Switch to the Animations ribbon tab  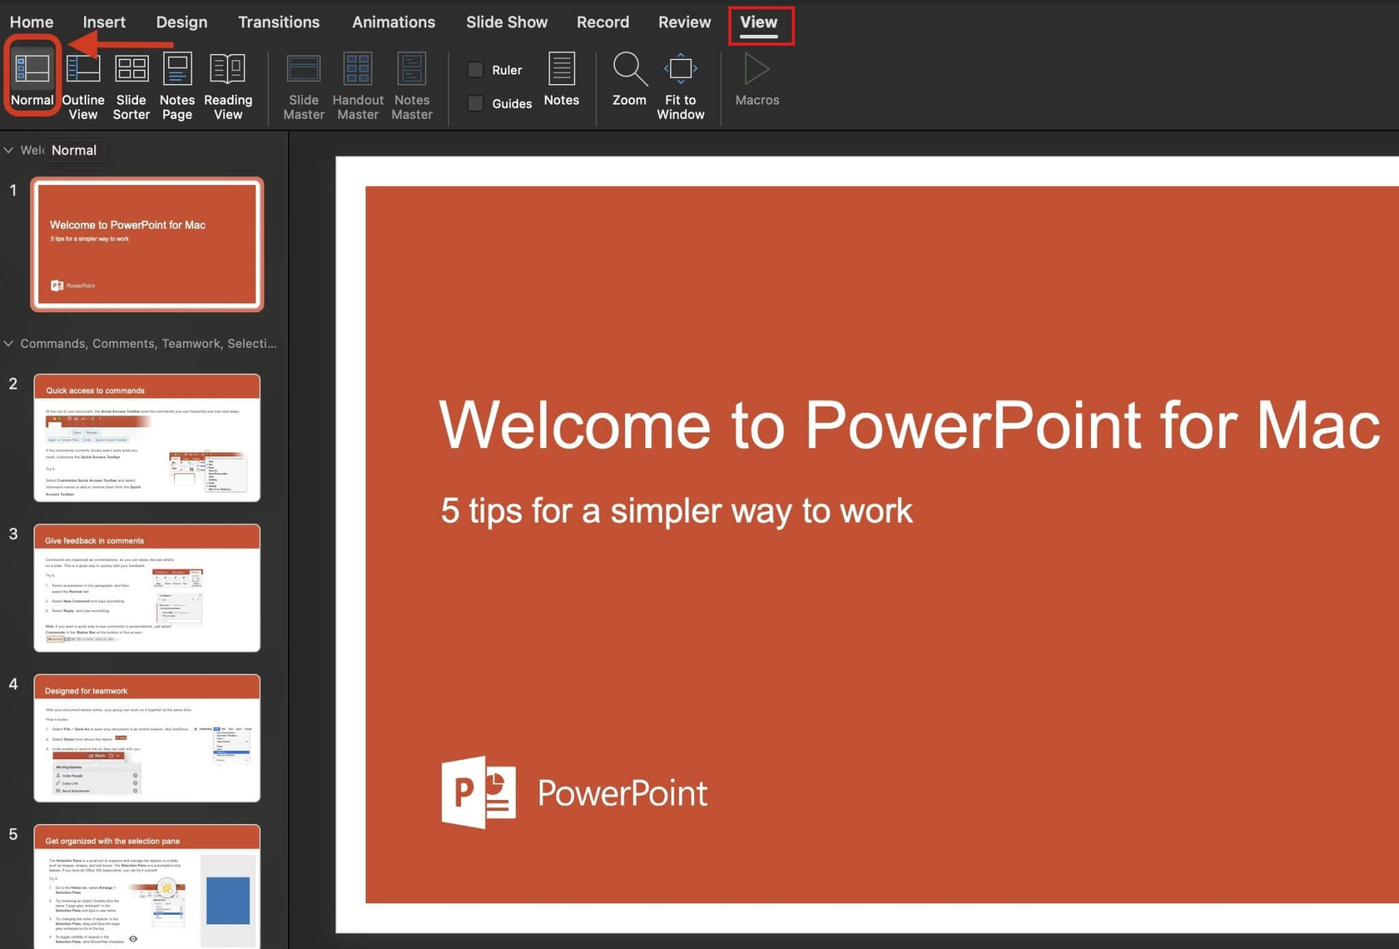point(393,21)
